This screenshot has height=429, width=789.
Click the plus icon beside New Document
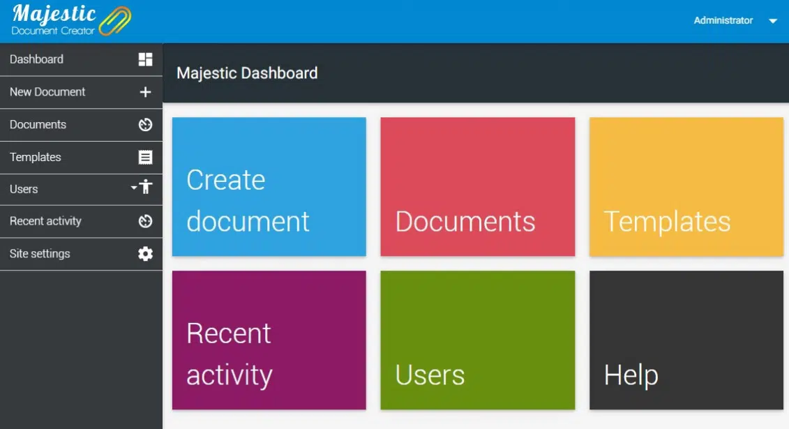coord(145,92)
